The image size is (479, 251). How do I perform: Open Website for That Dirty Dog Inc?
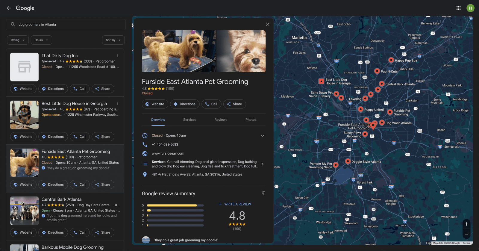[x=23, y=89]
